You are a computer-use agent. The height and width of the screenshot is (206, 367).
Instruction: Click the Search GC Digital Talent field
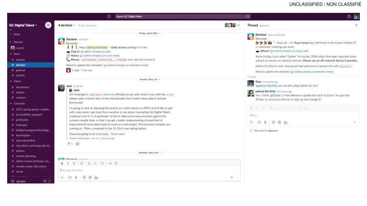(183, 16)
